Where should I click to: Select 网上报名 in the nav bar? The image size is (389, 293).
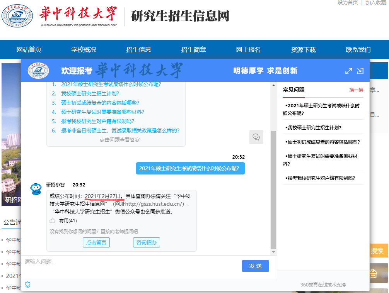pyautogui.click(x=248, y=49)
